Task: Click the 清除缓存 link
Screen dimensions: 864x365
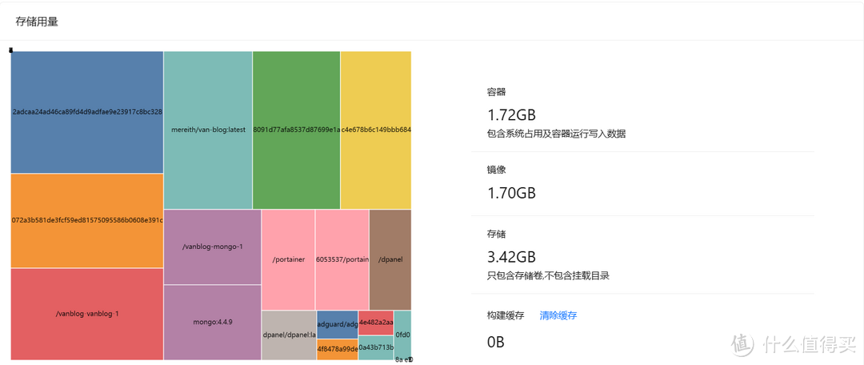Action: click(558, 315)
